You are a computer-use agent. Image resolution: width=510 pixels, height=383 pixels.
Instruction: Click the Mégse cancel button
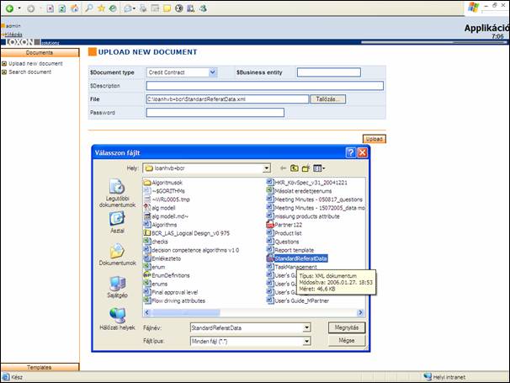point(346,341)
